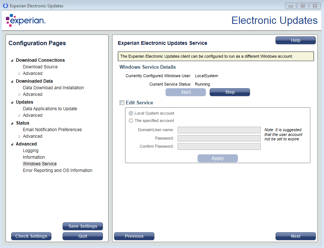324x248 pixels.
Task: Open the Download Source page
Action: point(40,67)
